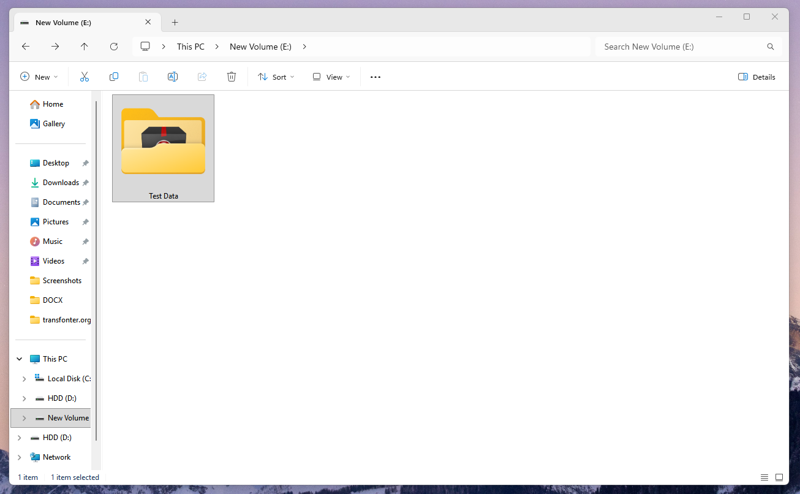Go up one directory level
The image size is (800, 494).
tap(85, 46)
